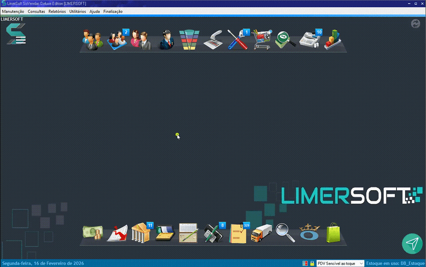Image resolution: width=426 pixels, height=267 pixels.
Task: Open the Ajuda menu
Action: click(95, 11)
